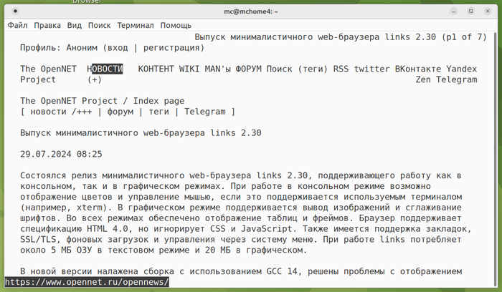The image size is (502, 292).
Task: Open the Поиск menu in the menu bar
Action: tap(99, 25)
